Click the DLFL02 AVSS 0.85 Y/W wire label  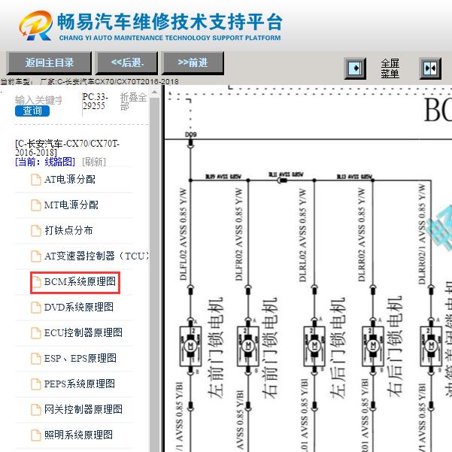pos(183,235)
